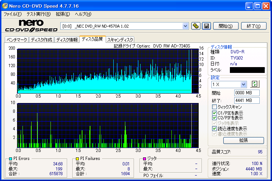Switch to the スキャンディスク tab
The image size is (272, 181).
120,40
